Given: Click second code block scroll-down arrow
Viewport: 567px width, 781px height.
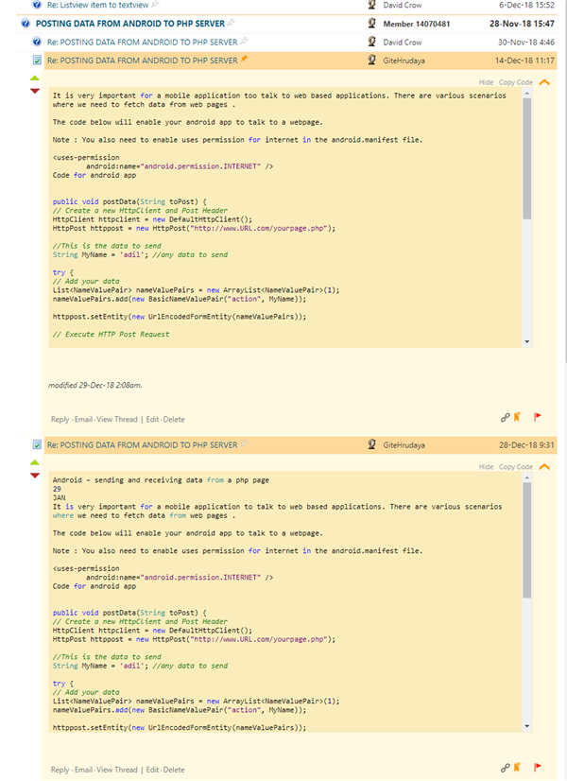Looking at the screenshot, I should [x=527, y=726].
